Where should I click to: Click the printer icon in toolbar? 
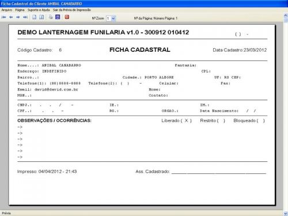click(51, 17)
